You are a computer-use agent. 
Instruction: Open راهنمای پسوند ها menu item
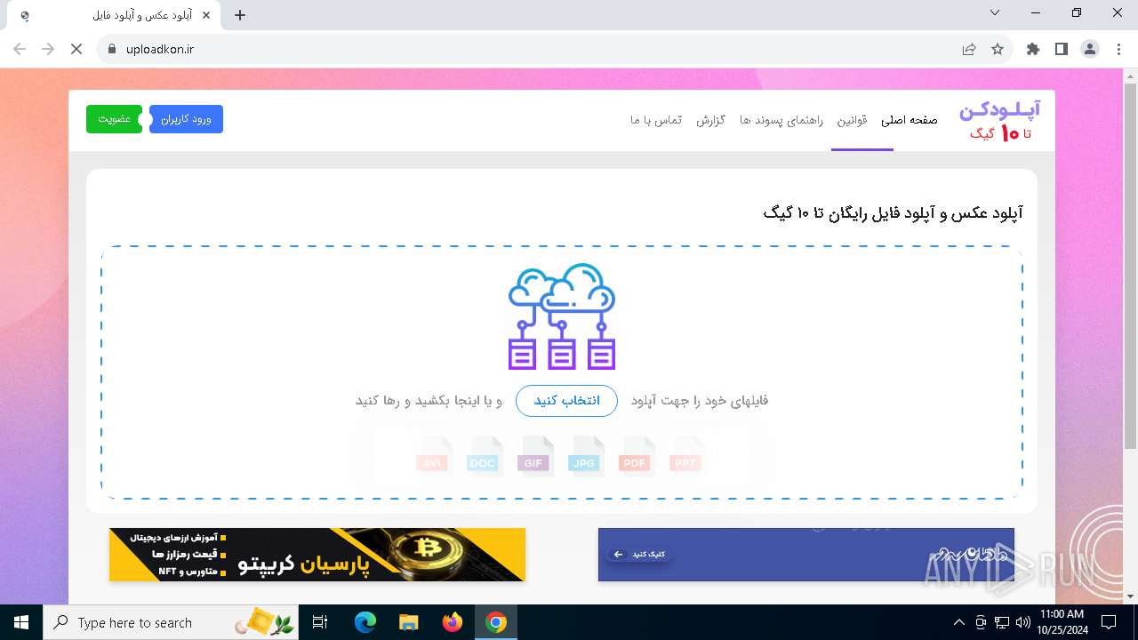(781, 120)
